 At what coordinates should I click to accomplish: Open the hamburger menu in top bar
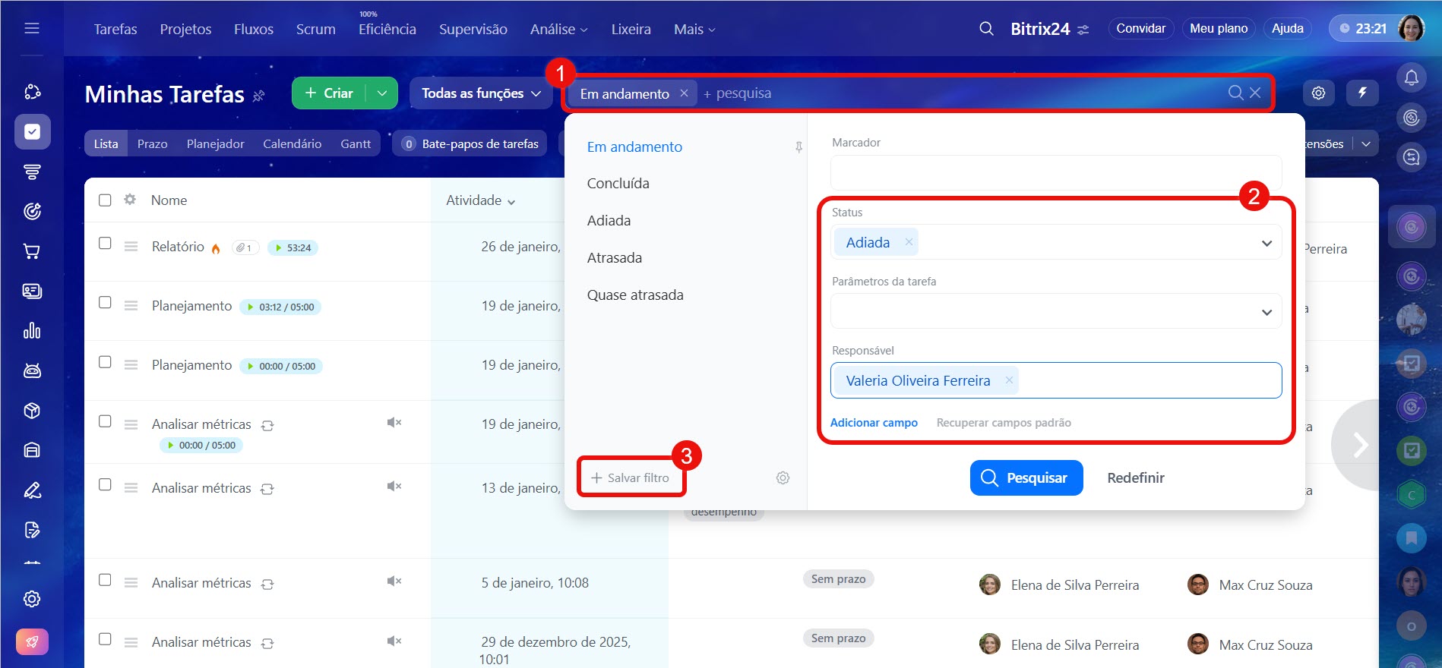32,29
